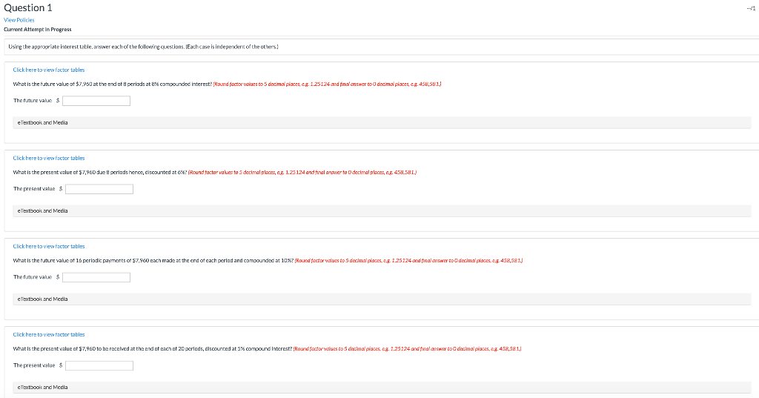
Task: Select the red rounding note in the 10% question
Action: (409, 260)
